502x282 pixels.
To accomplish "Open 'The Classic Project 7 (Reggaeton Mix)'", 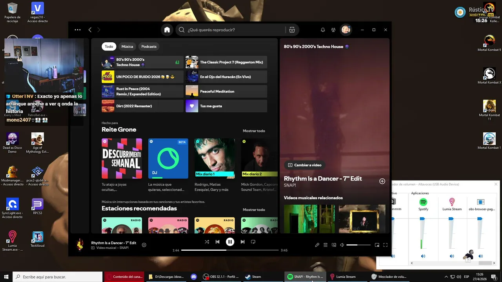I will coord(226,62).
